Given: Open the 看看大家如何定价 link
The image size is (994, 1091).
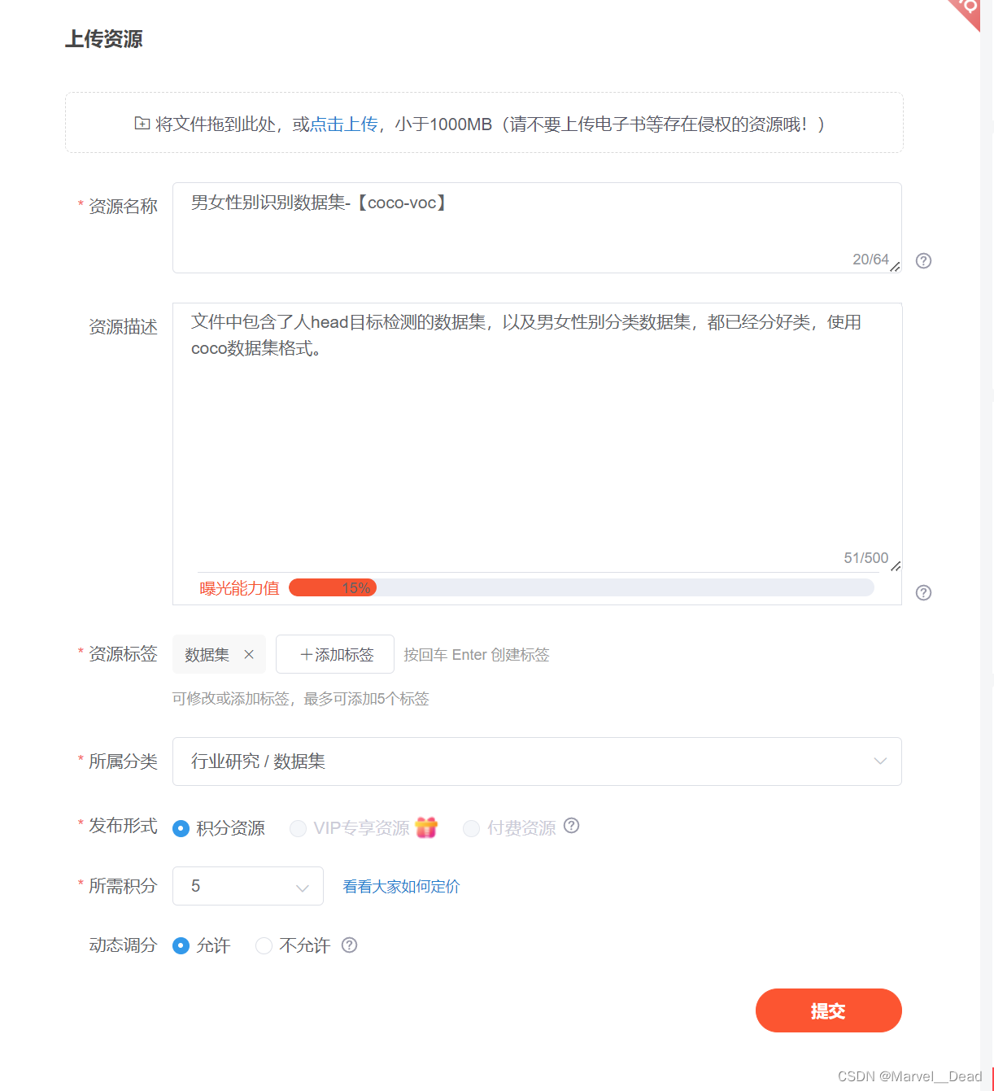Looking at the screenshot, I should 401,886.
